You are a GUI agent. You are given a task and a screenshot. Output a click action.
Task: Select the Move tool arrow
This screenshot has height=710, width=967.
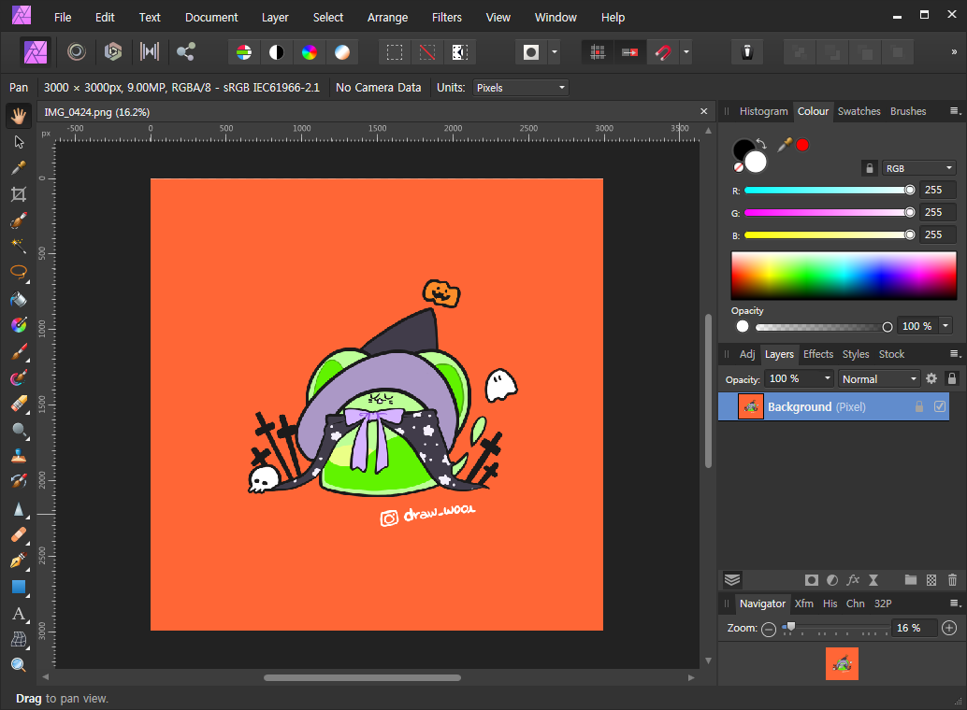19,142
